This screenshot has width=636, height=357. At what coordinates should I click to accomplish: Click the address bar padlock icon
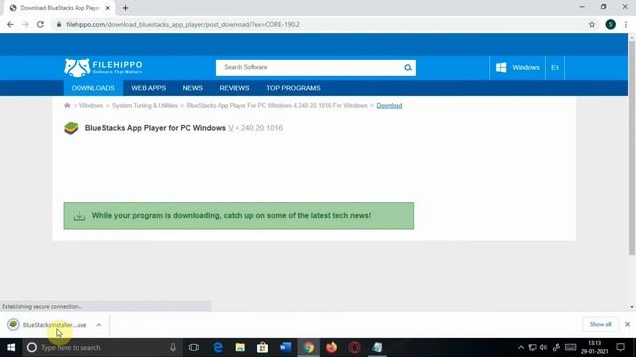pos(59,24)
